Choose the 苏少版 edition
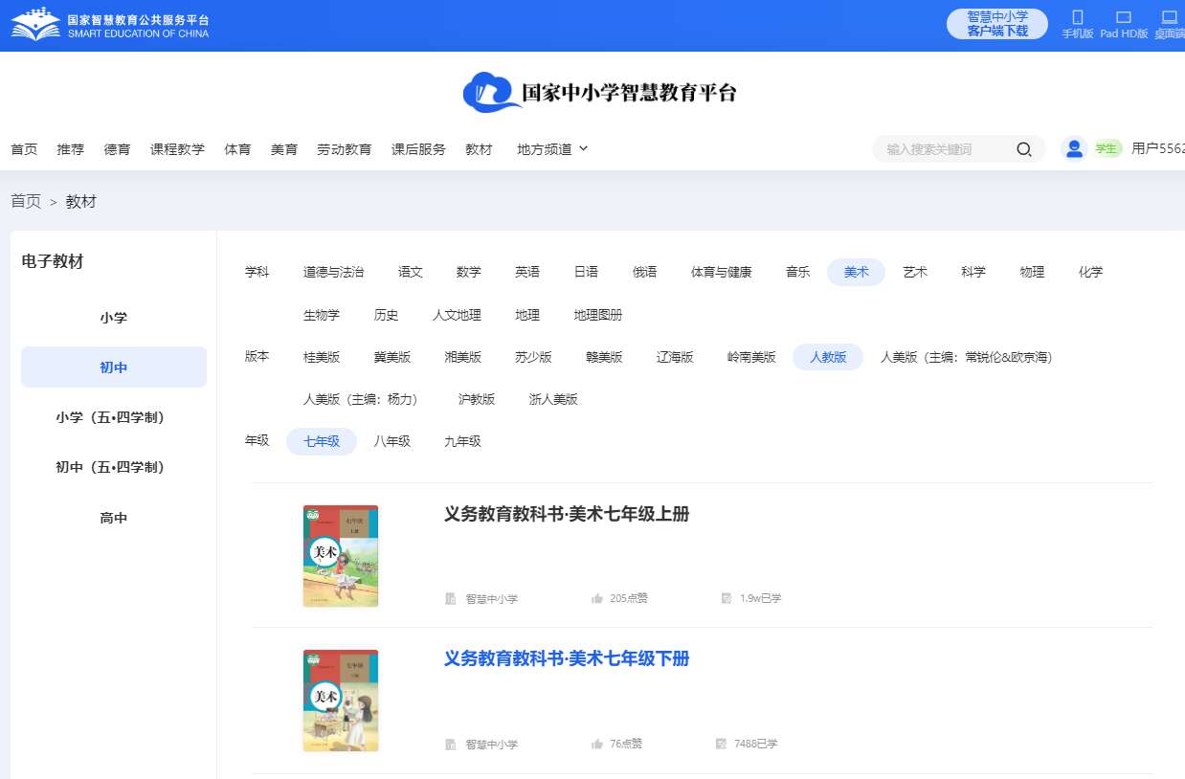 (x=533, y=357)
